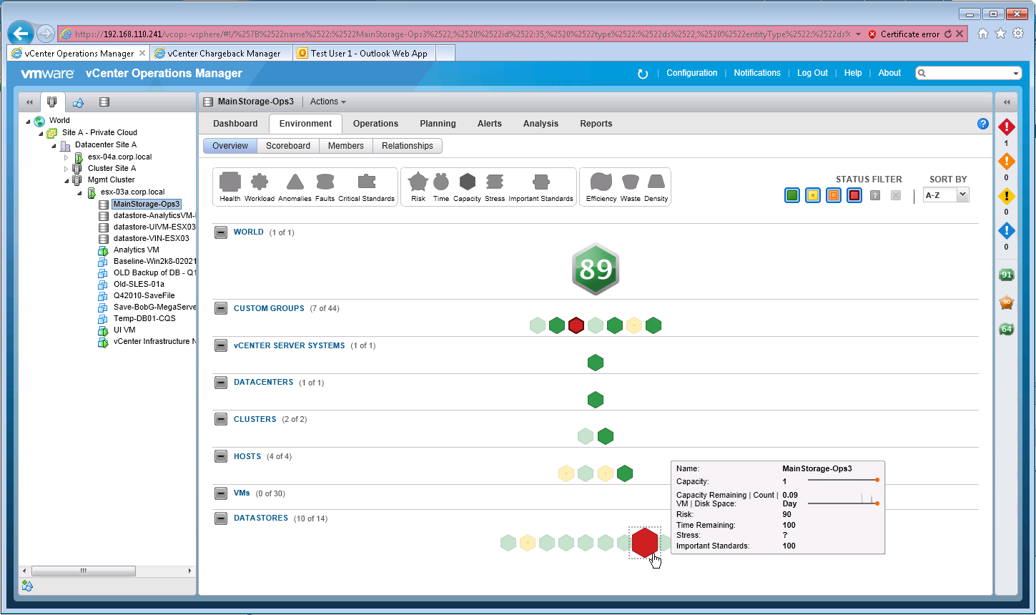Click the refresh icon in header
Viewport: 1036px width, 615px height.
[642, 74]
